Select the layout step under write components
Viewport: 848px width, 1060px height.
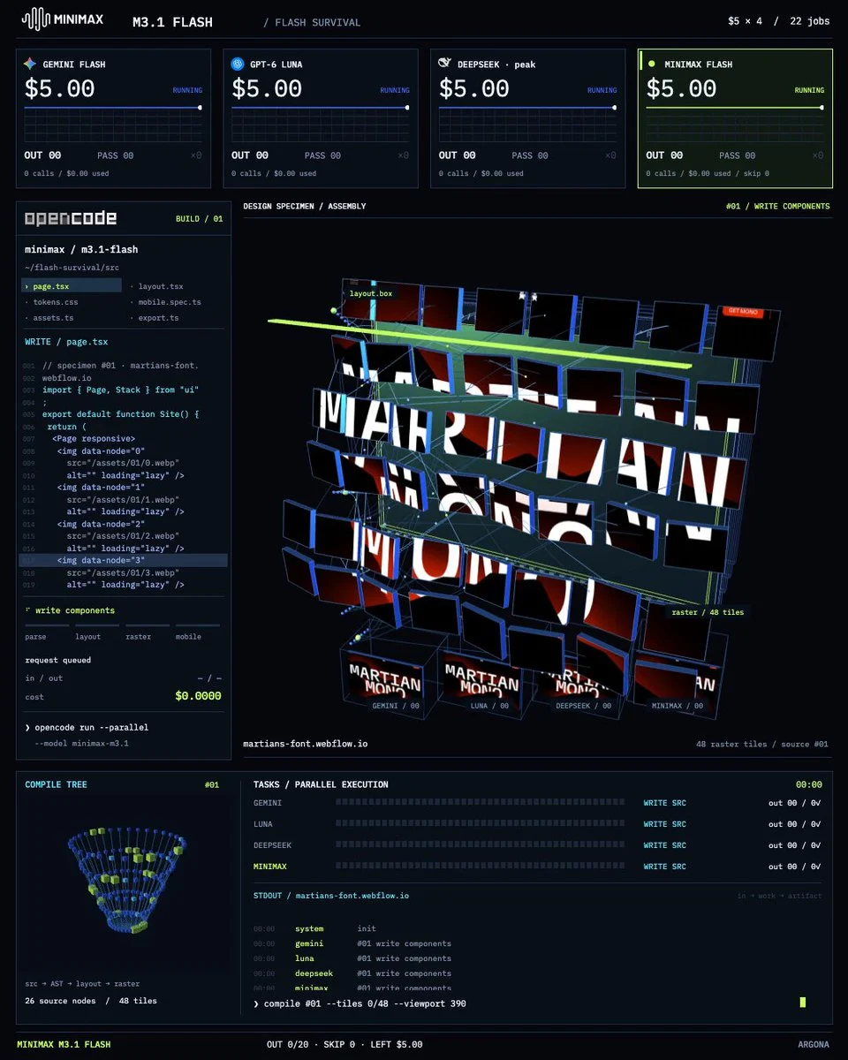(97, 632)
